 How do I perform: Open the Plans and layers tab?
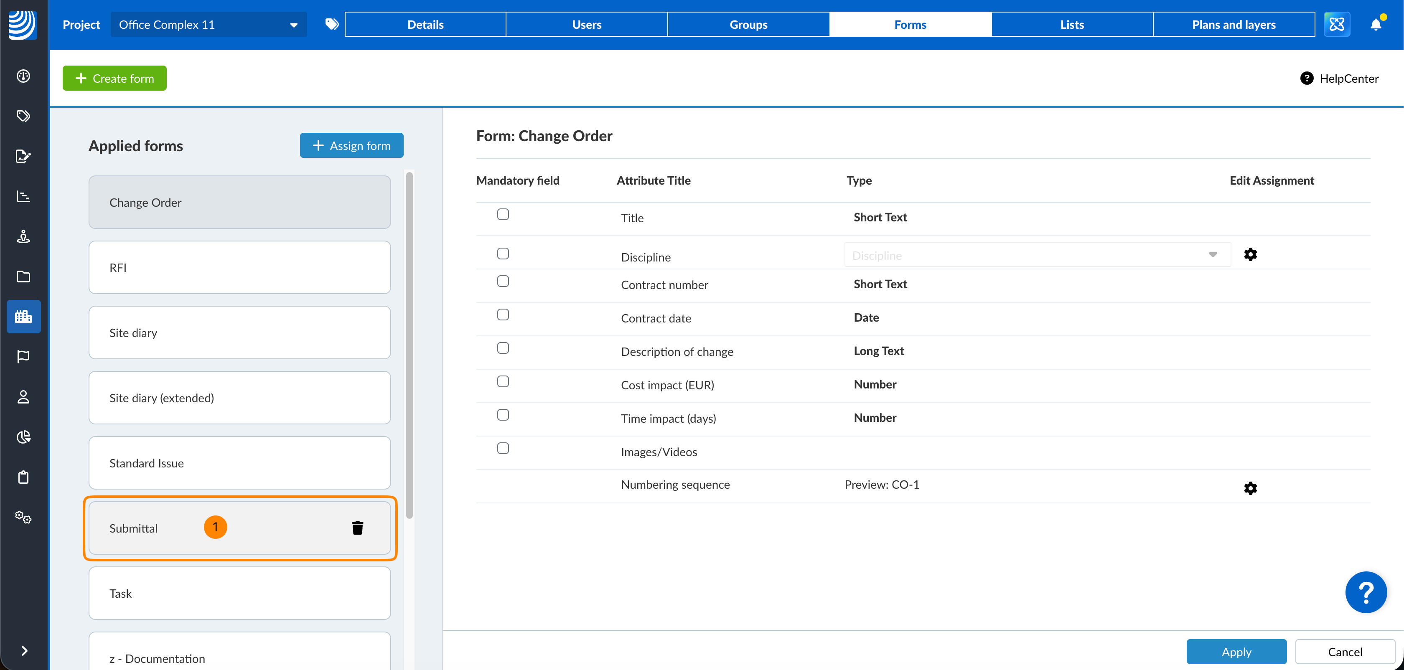(1234, 25)
